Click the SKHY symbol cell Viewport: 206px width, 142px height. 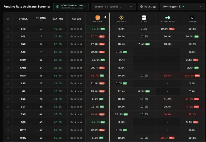[23, 68]
